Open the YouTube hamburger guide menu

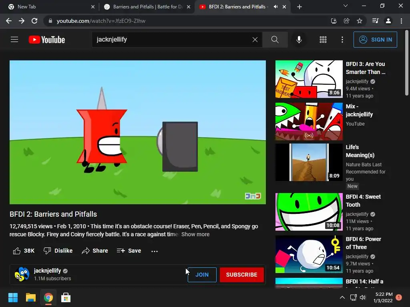[14, 40]
